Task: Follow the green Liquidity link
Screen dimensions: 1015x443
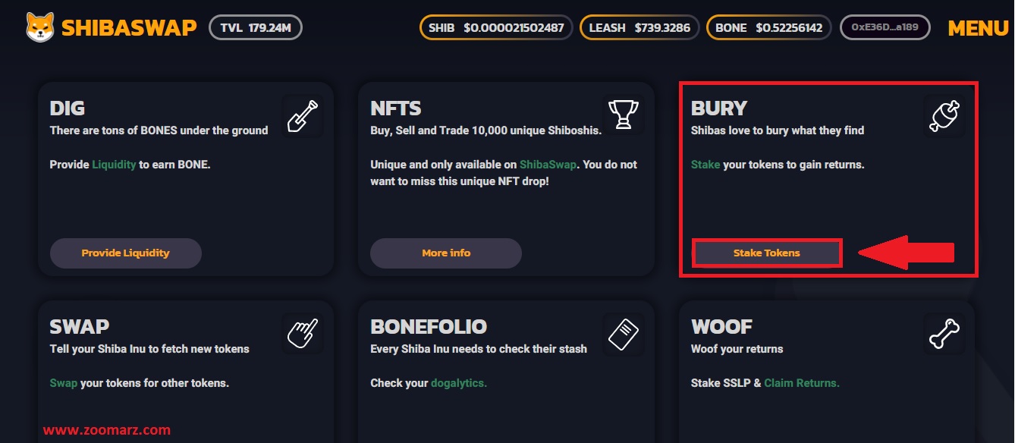Action: (x=115, y=164)
